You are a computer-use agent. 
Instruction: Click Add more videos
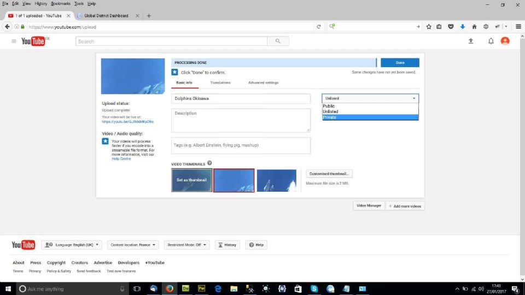tap(405, 206)
